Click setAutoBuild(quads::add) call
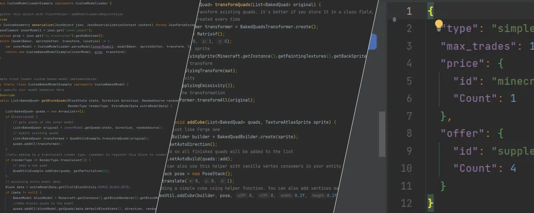 pos(200,159)
